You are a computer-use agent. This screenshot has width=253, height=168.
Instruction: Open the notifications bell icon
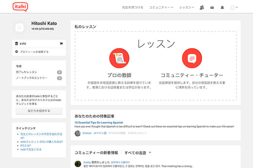222,7
